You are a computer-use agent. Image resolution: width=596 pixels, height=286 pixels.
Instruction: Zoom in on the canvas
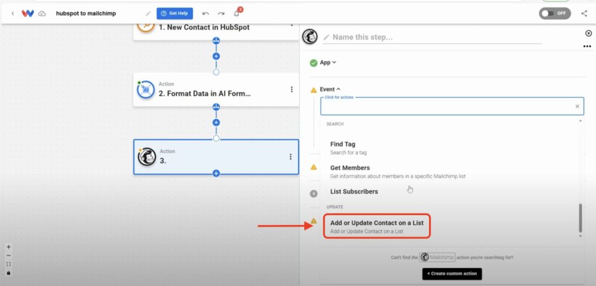pos(9,247)
